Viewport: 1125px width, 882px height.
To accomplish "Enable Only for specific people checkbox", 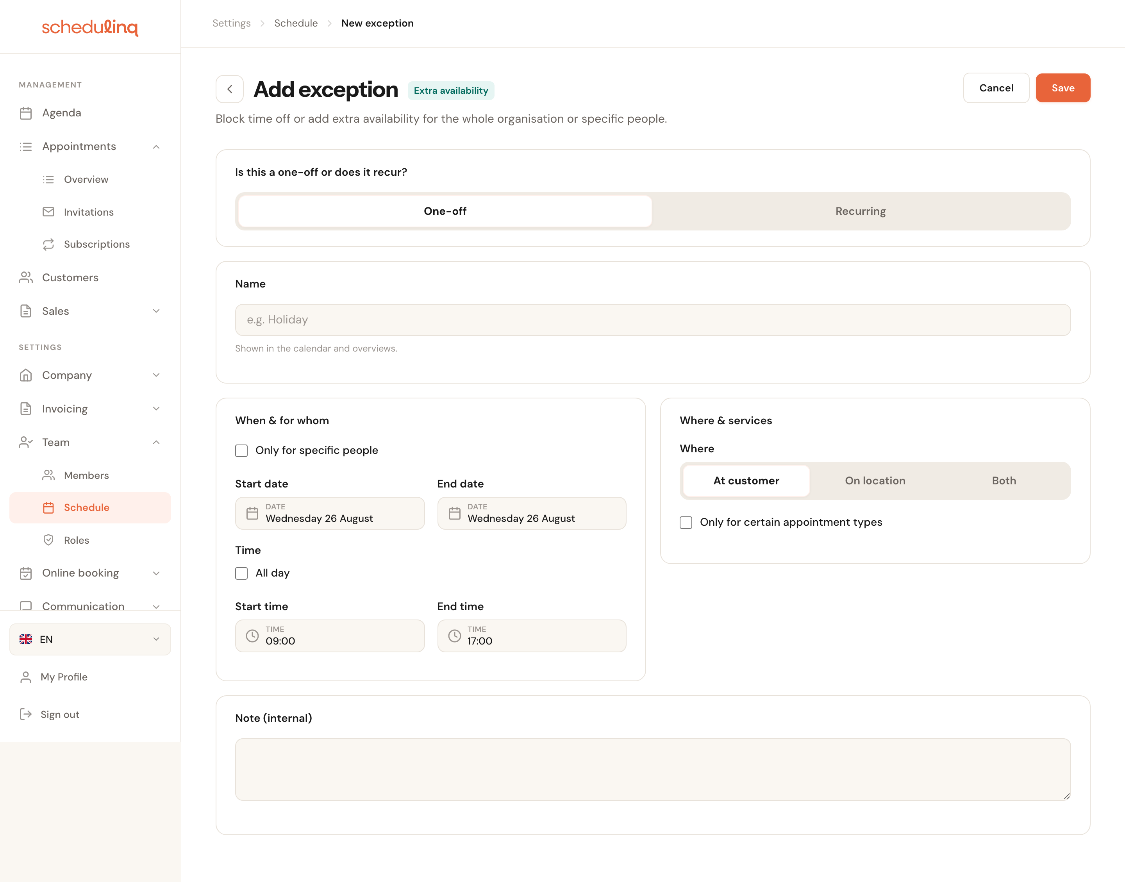I will point(242,451).
